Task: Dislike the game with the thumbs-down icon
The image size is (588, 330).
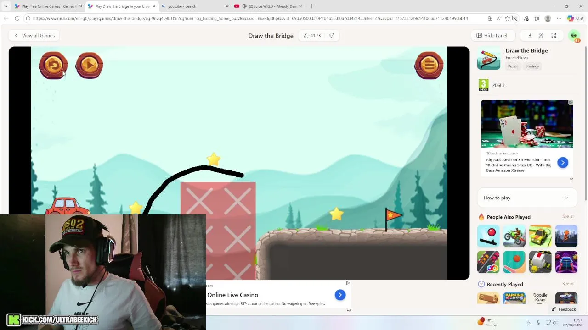Action: point(331,35)
